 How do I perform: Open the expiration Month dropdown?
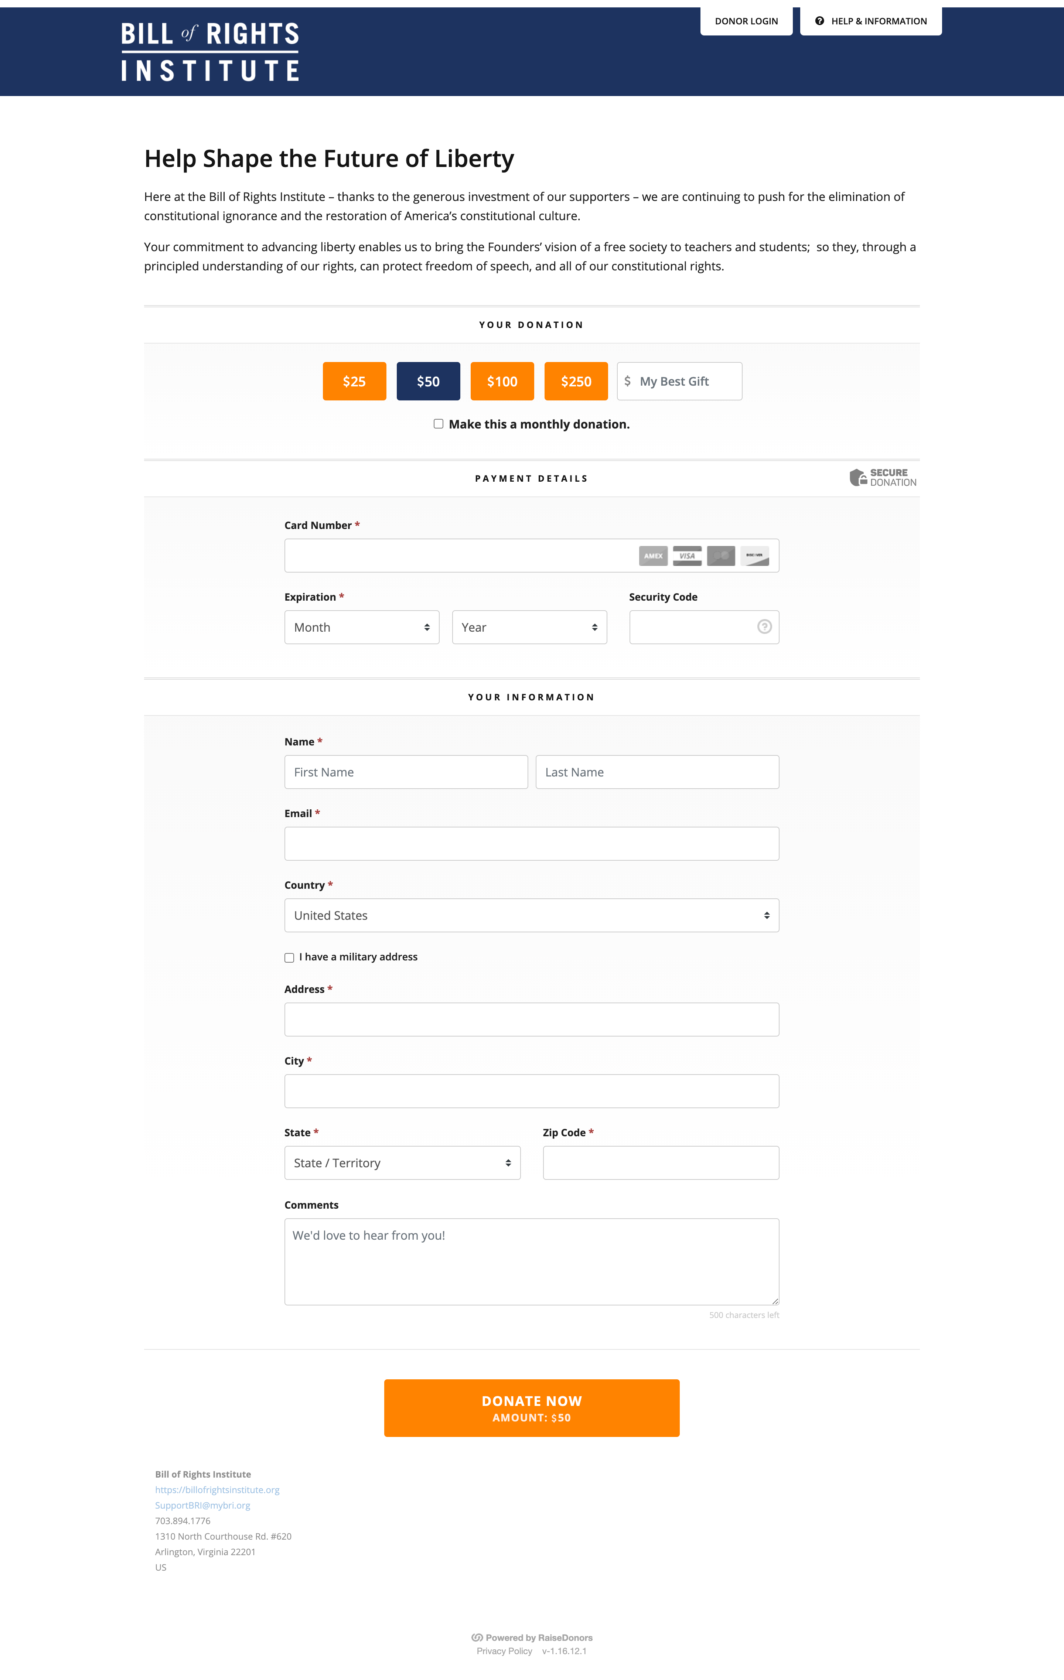pyautogui.click(x=361, y=627)
